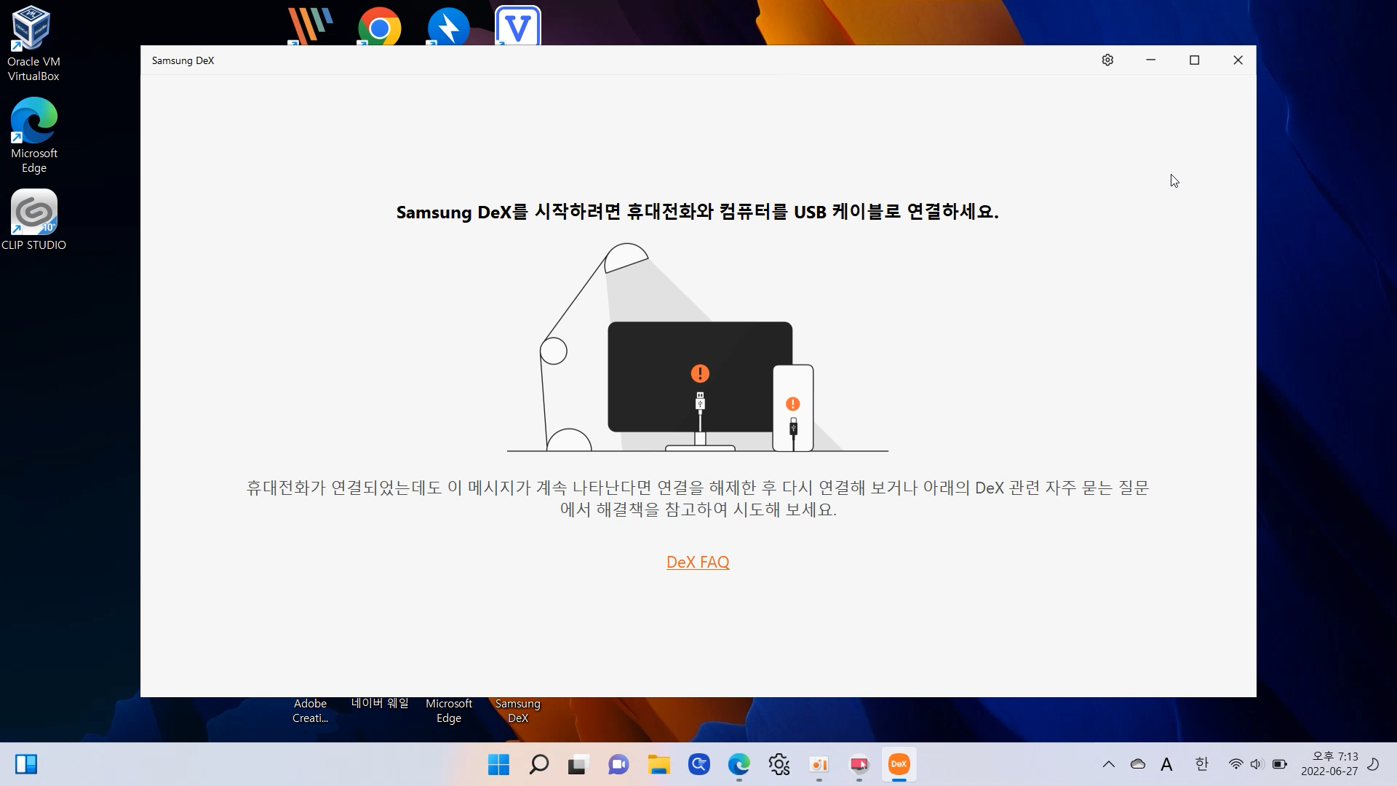Open Settings gear in taskbar
1397x786 pixels.
coord(779,764)
